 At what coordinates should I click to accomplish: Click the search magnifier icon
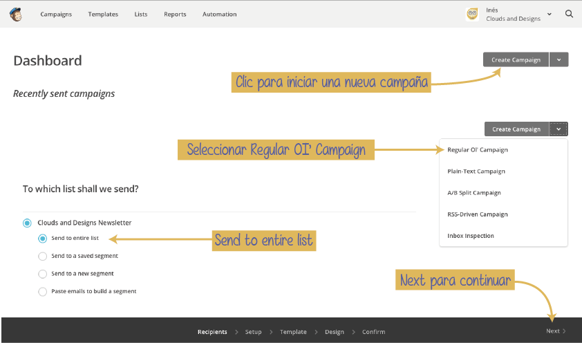click(x=569, y=14)
